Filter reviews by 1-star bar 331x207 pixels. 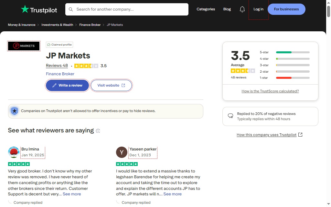point(293,78)
